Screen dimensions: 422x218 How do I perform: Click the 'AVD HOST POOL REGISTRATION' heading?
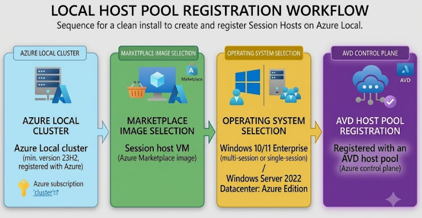370,126
